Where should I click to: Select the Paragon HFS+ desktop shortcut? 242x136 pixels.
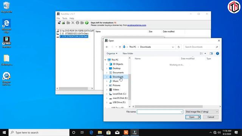click(6, 79)
